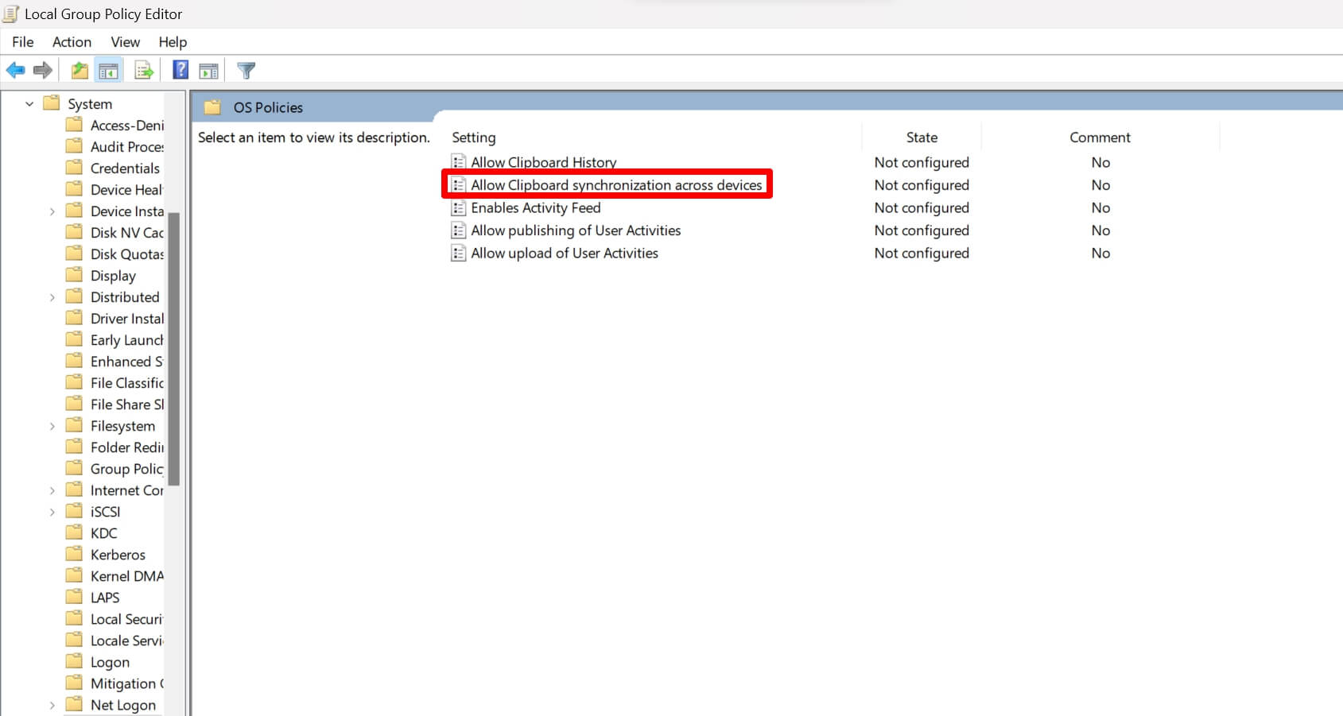The image size is (1343, 716).
Task: Click the Forward arrow toolbar icon
Action: pos(43,71)
